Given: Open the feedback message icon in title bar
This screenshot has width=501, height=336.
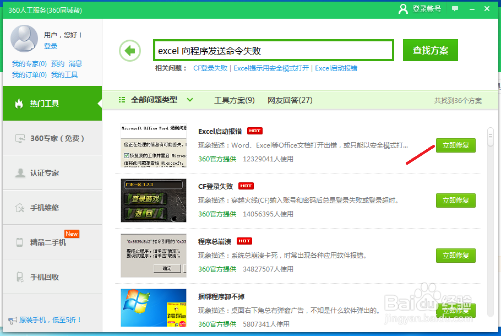Looking at the screenshot, I should click(455, 9).
